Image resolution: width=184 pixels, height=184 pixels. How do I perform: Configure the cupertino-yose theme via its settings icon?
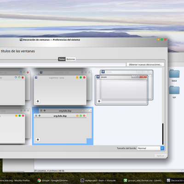(x=38, y=101)
